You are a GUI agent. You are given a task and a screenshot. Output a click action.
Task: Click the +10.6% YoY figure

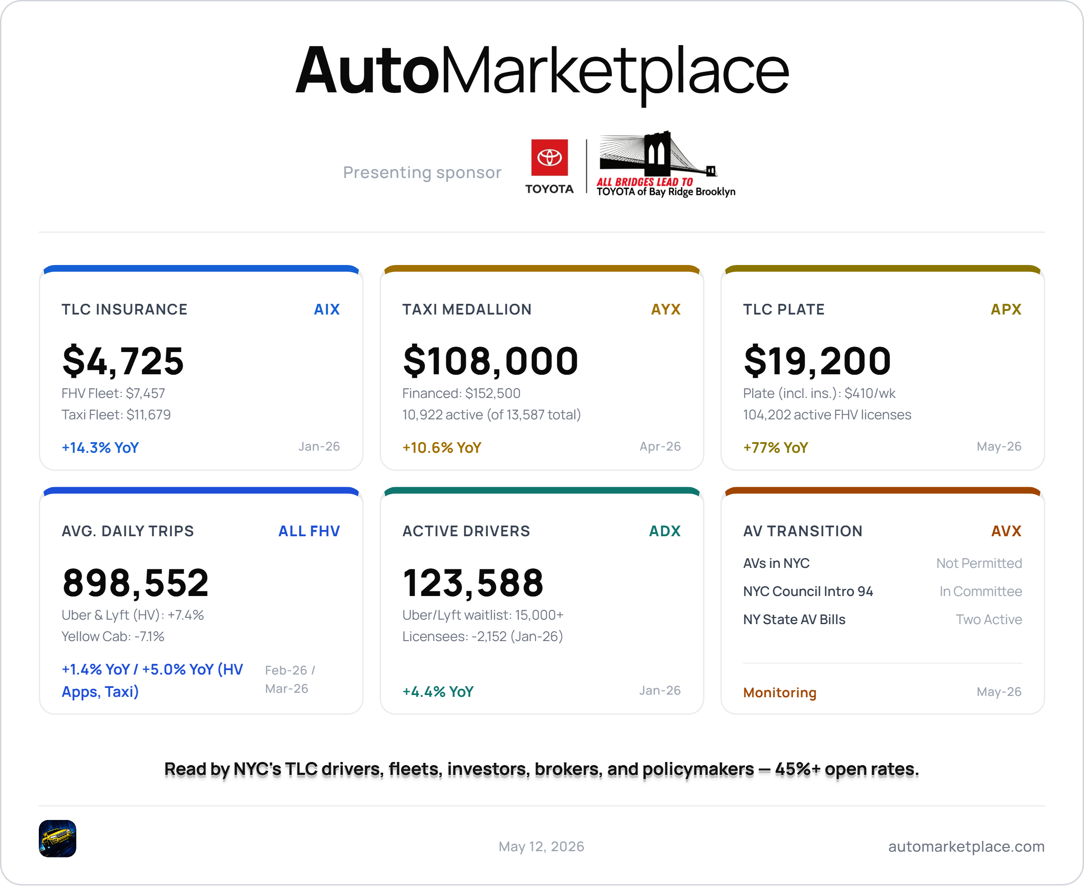click(442, 447)
